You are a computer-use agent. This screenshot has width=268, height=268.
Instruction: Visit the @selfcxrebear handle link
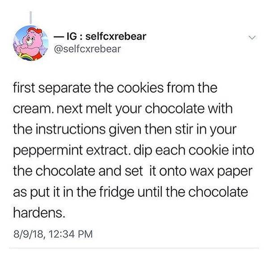pyautogui.click(x=88, y=49)
